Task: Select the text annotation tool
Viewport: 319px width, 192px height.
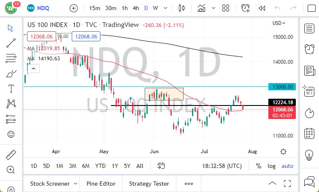Action: coord(11,89)
